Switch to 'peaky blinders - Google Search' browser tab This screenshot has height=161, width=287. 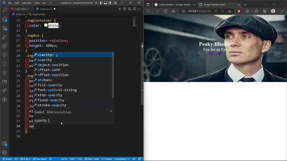[174, 4]
